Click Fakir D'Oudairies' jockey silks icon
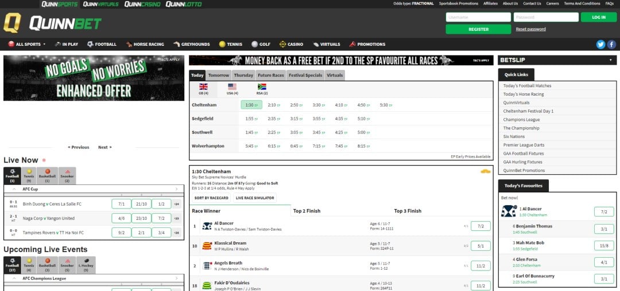The width and height of the screenshot is (620, 291). pos(207,285)
